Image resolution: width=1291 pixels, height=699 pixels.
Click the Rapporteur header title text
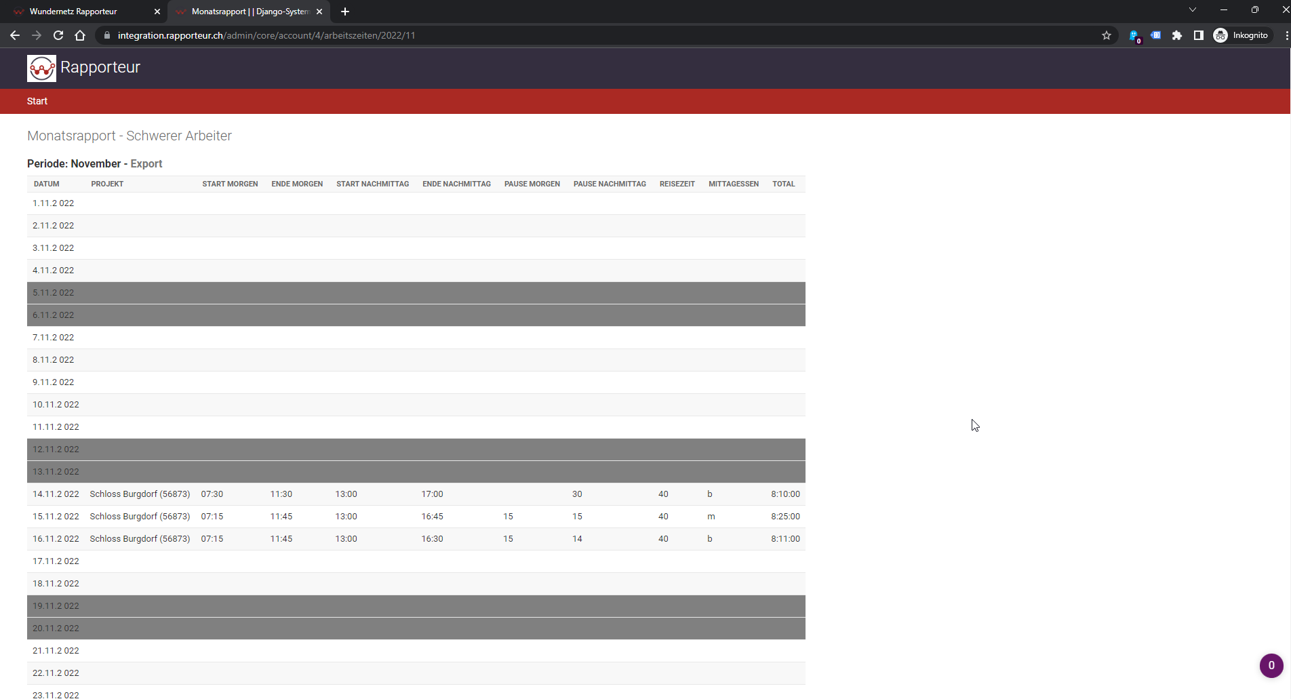click(x=100, y=67)
